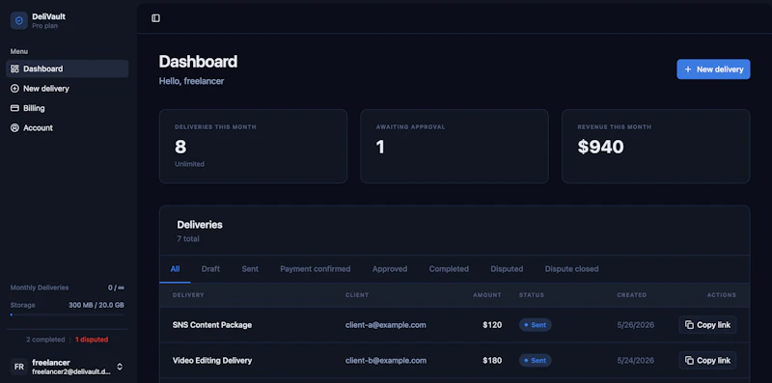Image resolution: width=772 pixels, height=383 pixels.
Task: Switch to the Approved tab
Action: click(390, 269)
